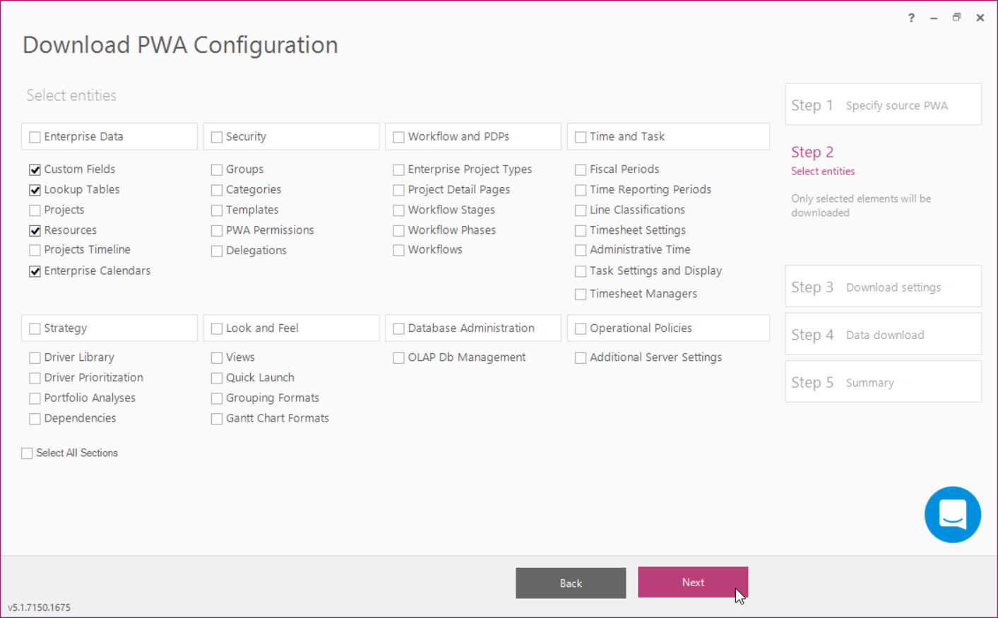This screenshot has width=998, height=618.
Task: Enable the Grouping Formats checkbox
Action: click(217, 398)
